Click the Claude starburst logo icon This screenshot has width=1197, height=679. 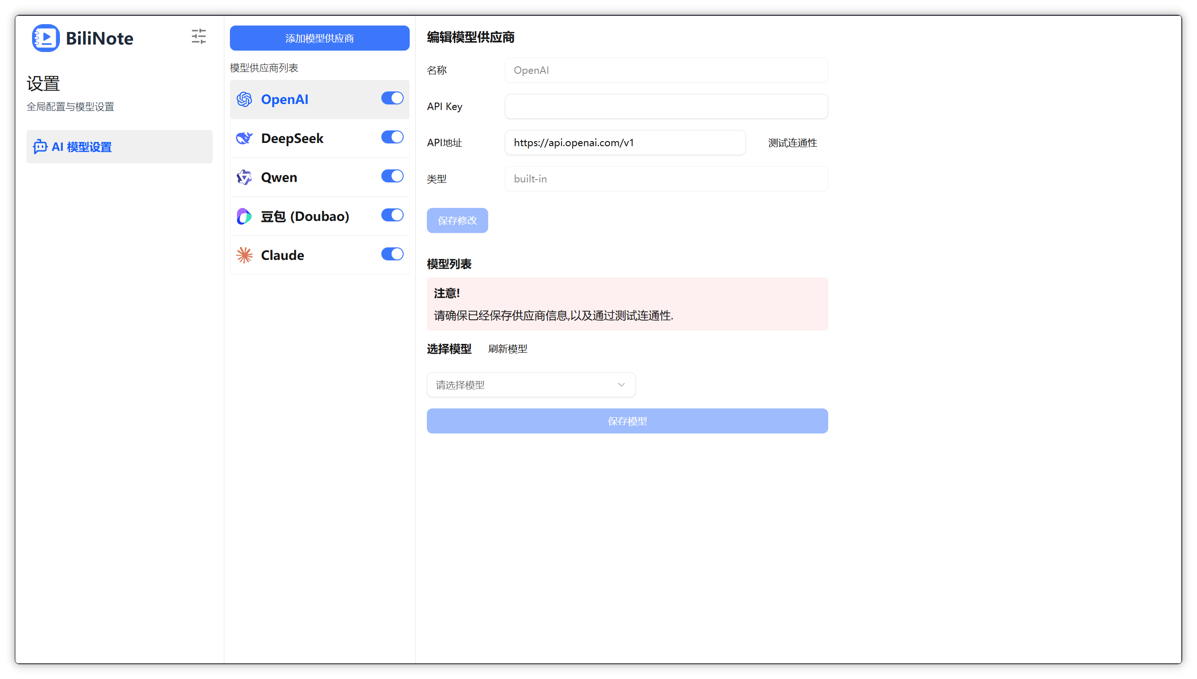tap(244, 255)
